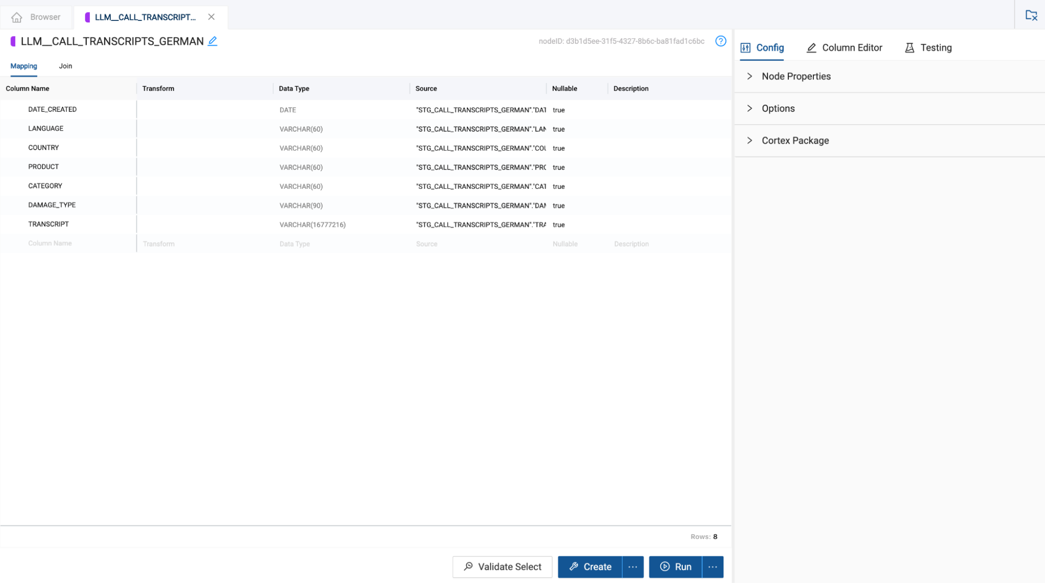Click the purple node color marker by the title
Image resolution: width=1045 pixels, height=583 pixels.
13,41
